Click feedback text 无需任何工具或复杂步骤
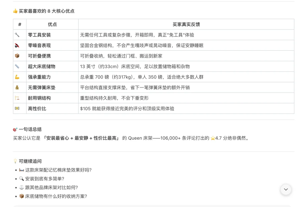The image size is (300, 207). (105, 35)
